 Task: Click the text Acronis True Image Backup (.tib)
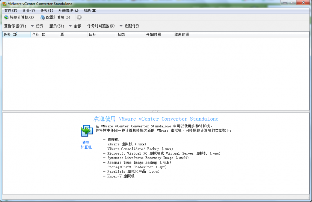pos(139,163)
